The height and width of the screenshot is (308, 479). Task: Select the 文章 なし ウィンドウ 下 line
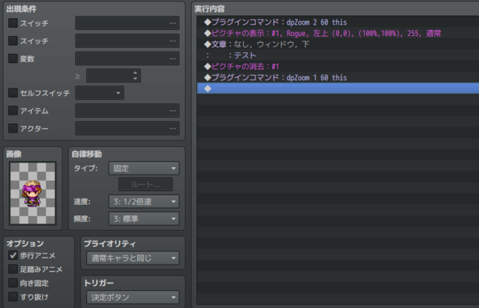tap(338, 44)
